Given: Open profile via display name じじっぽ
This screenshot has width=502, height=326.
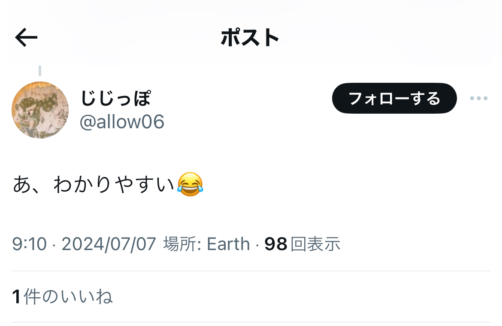Looking at the screenshot, I should [x=115, y=98].
